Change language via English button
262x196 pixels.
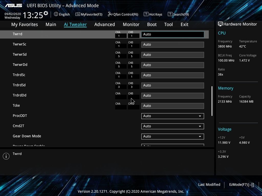coord(64,14)
